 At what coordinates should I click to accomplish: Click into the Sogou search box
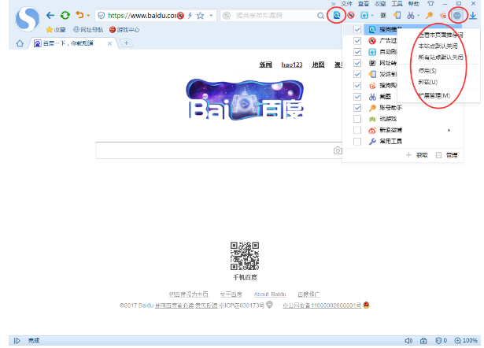274,16
